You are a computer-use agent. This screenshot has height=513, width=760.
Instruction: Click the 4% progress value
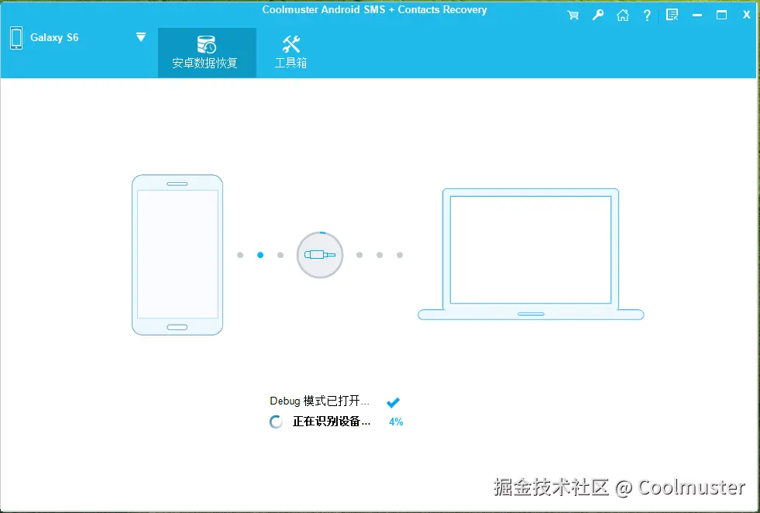click(x=396, y=422)
